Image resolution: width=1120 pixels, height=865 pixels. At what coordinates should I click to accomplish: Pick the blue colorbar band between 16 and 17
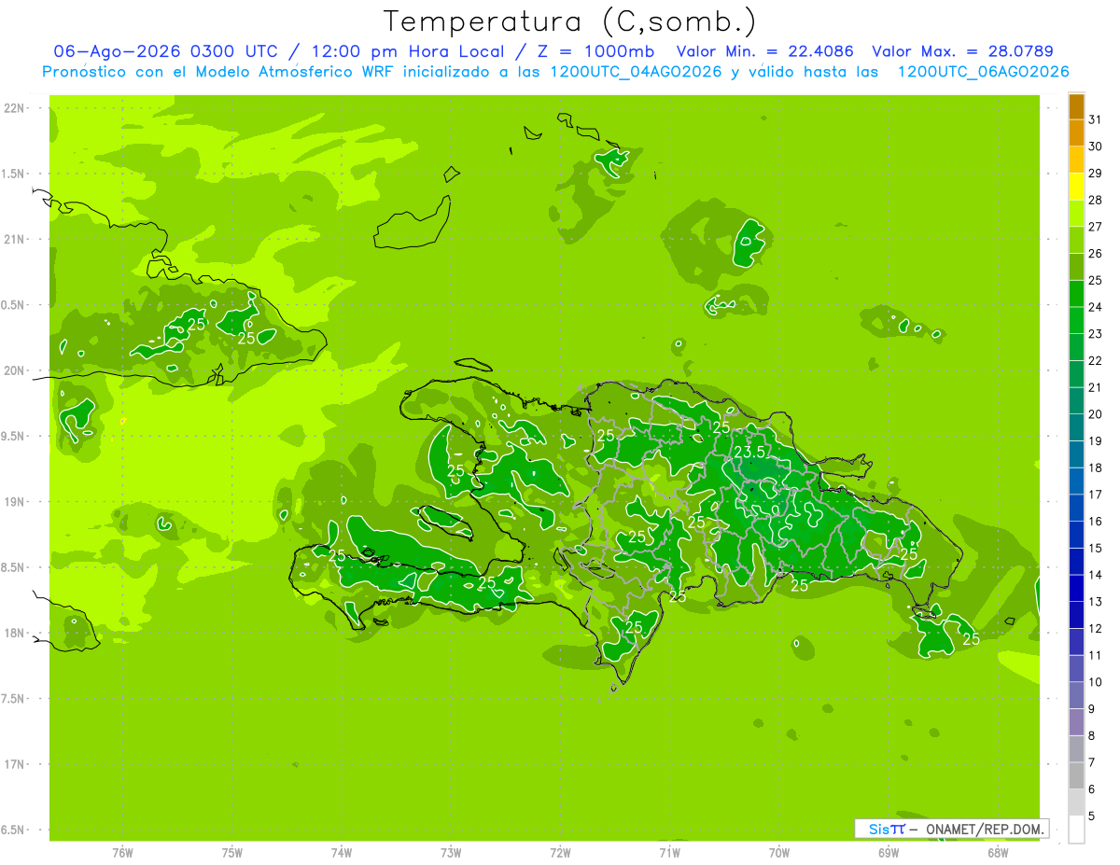coord(1076,508)
